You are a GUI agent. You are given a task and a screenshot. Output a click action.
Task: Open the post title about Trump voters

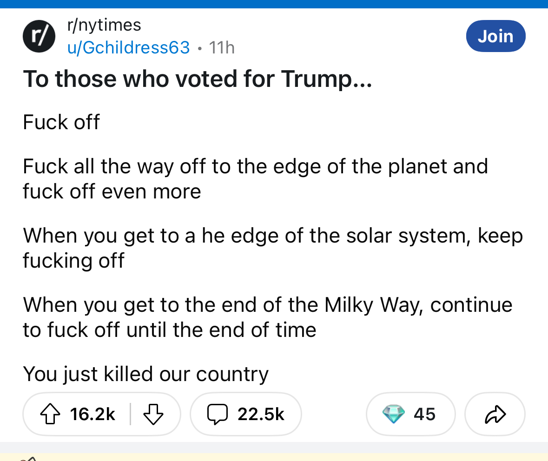point(197,79)
